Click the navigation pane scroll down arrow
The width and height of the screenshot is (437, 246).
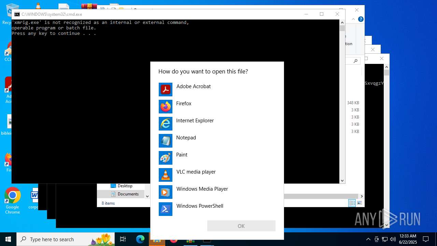147,196
